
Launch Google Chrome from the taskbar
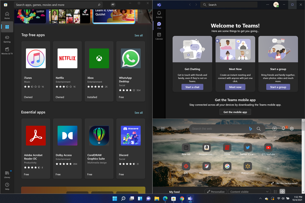click(x=182, y=198)
